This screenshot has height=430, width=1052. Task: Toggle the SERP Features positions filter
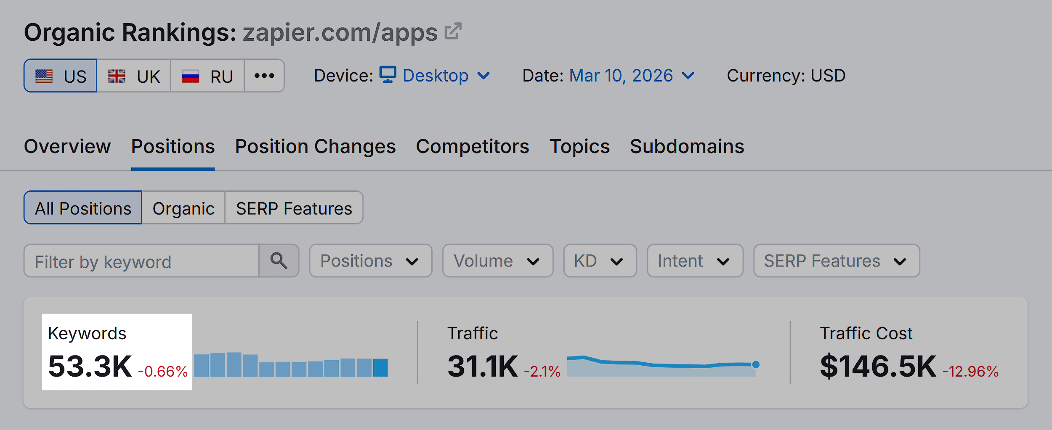(x=294, y=207)
